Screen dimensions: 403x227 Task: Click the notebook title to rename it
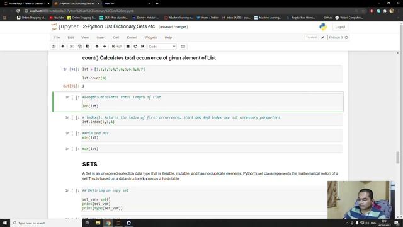coord(119,26)
